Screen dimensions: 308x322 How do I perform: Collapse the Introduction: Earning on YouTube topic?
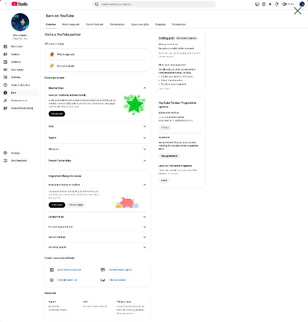click(x=145, y=185)
